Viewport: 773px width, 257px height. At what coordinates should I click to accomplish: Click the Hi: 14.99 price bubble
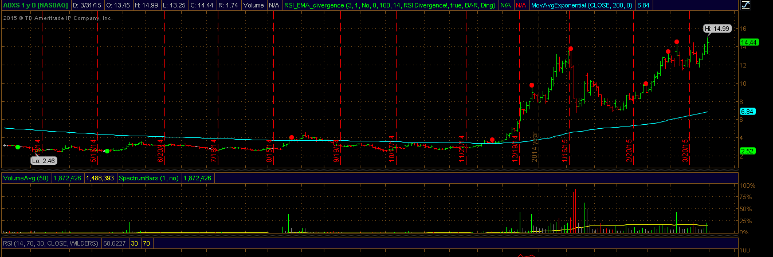pos(717,28)
